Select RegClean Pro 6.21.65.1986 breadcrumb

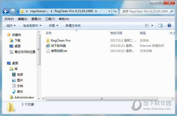(x=74, y=11)
